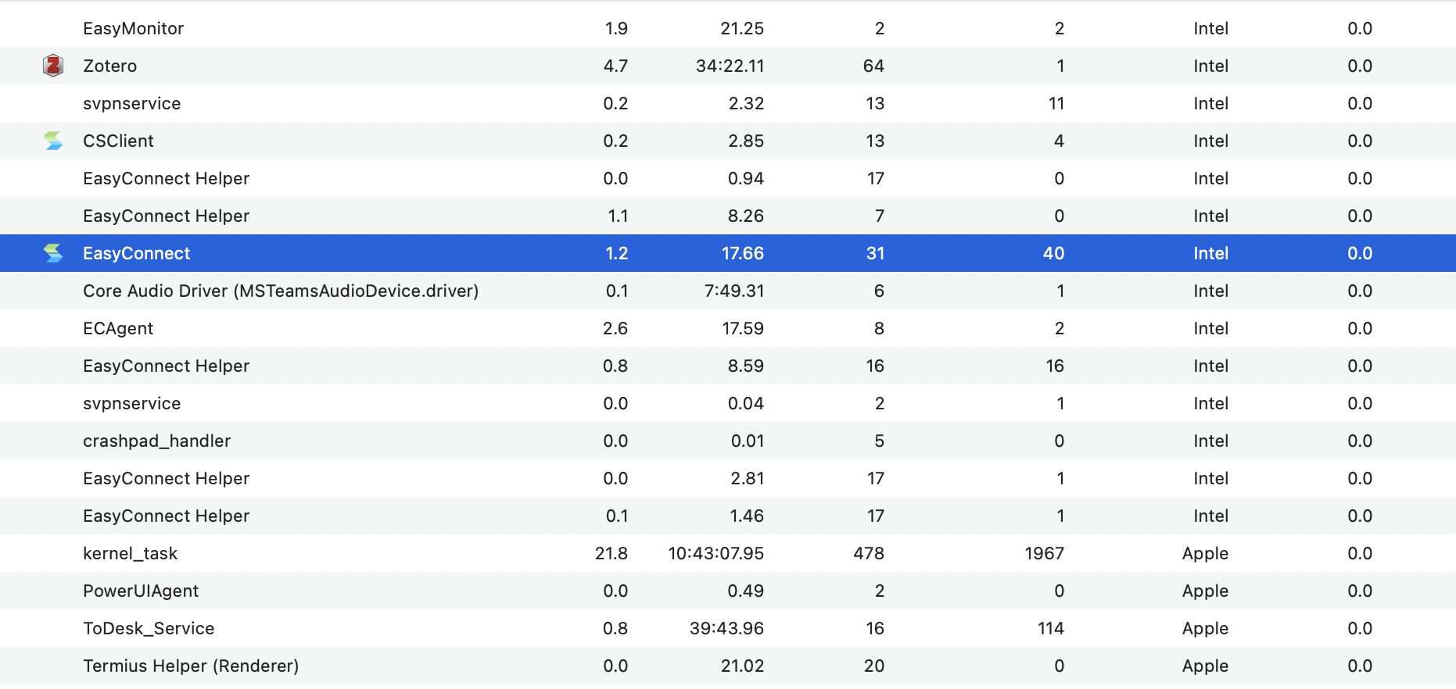The height and width of the screenshot is (689, 1456).
Task: Select EasyConnect Helper with 8.26 CPU time
Action: tap(728, 216)
